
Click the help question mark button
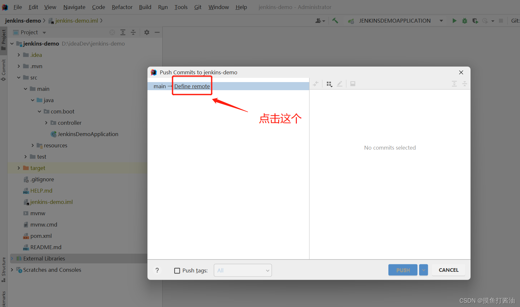click(x=157, y=270)
